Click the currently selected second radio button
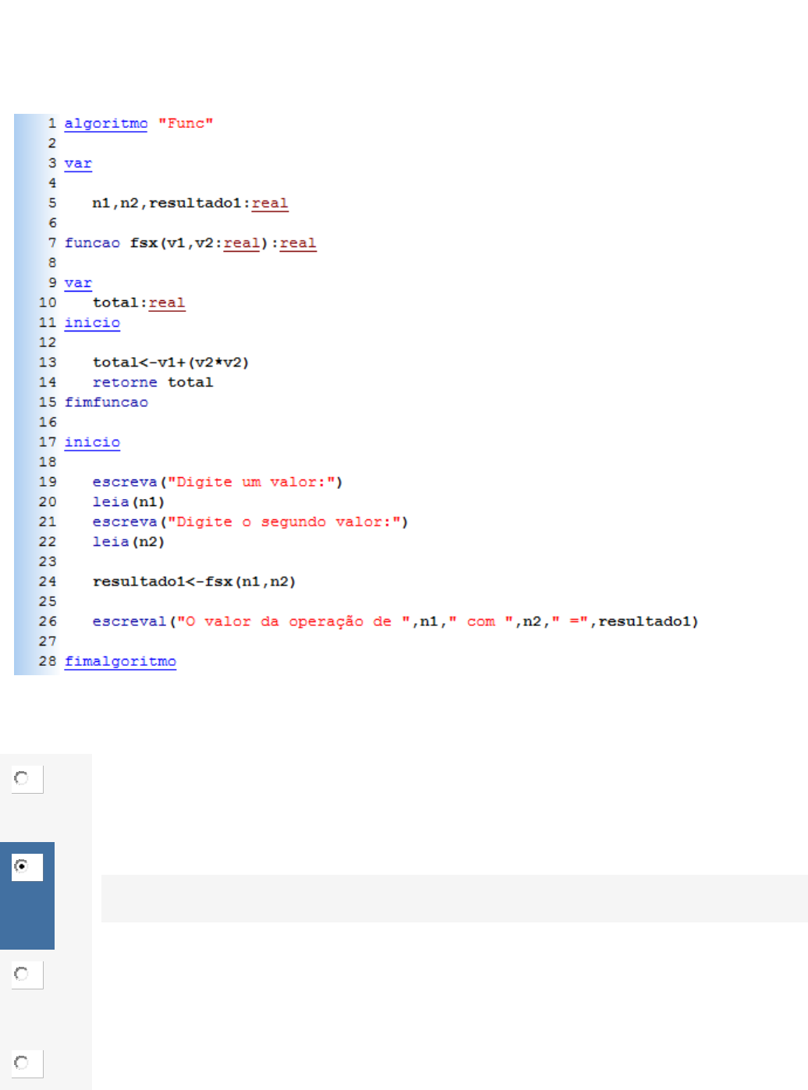808x1090 pixels. (x=22, y=866)
